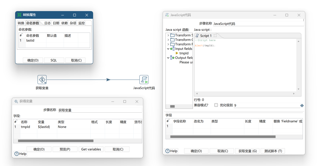Click the 测试脚本 (T) button
This screenshot has height=166, width=317.
pyautogui.click(x=273, y=151)
